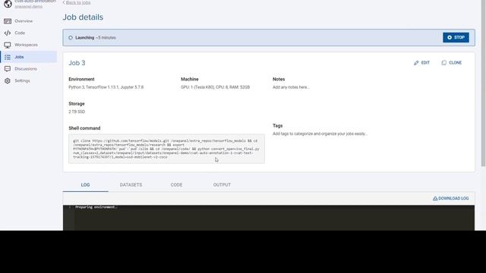Image resolution: width=486 pixels, height=273 pixels.
Task: Stop the launching job
Action: pos(456,37)
